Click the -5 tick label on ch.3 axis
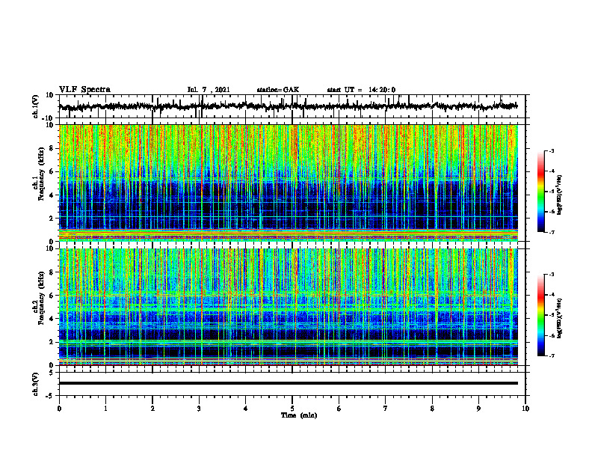The image size is (592, 458). pyautogui.click(x=50, y=396)
